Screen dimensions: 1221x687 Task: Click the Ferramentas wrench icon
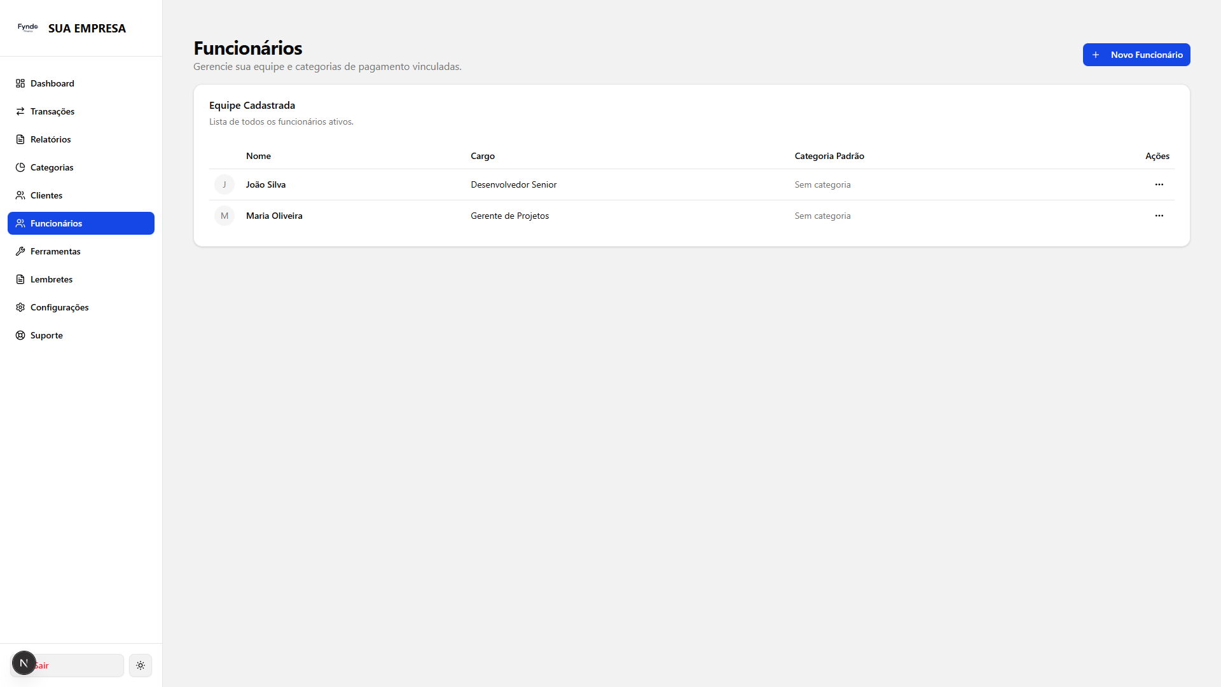tap(20, 251)
